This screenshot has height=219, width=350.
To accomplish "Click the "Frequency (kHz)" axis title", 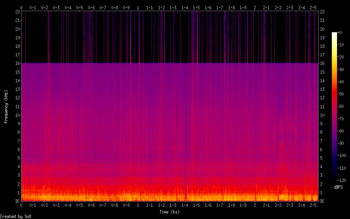I will 6,107.
